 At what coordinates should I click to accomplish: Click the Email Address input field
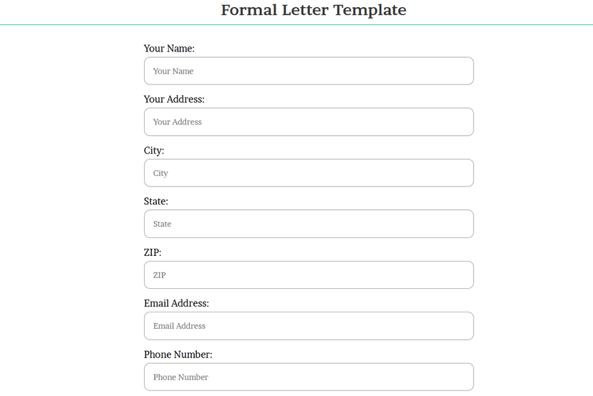(x=308, y=326)
